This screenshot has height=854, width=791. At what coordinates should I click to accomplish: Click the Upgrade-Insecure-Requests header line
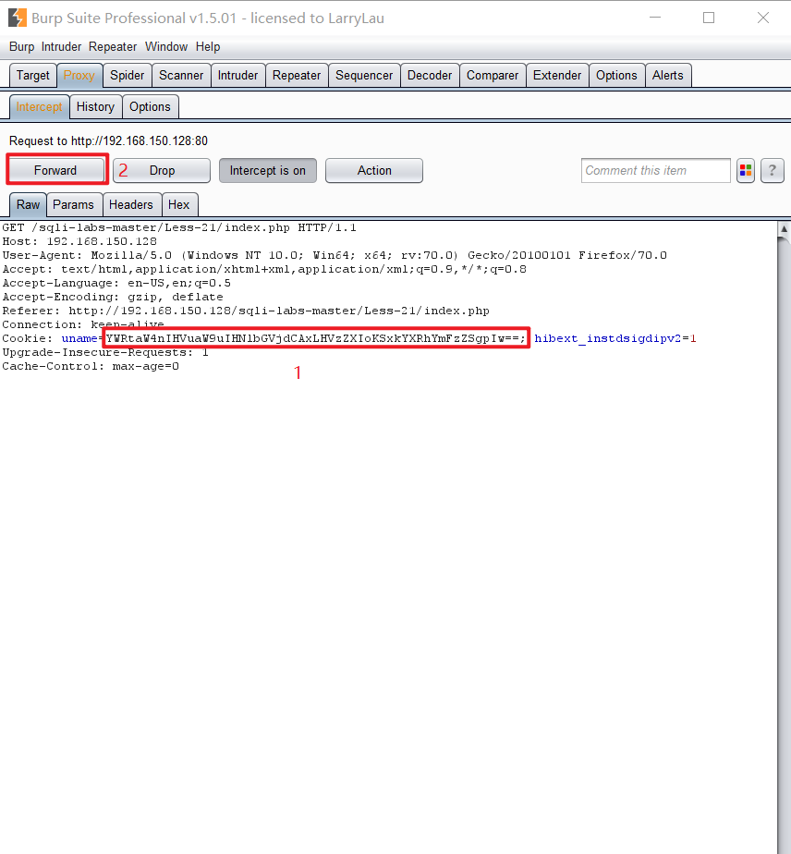tap(105, 352)
